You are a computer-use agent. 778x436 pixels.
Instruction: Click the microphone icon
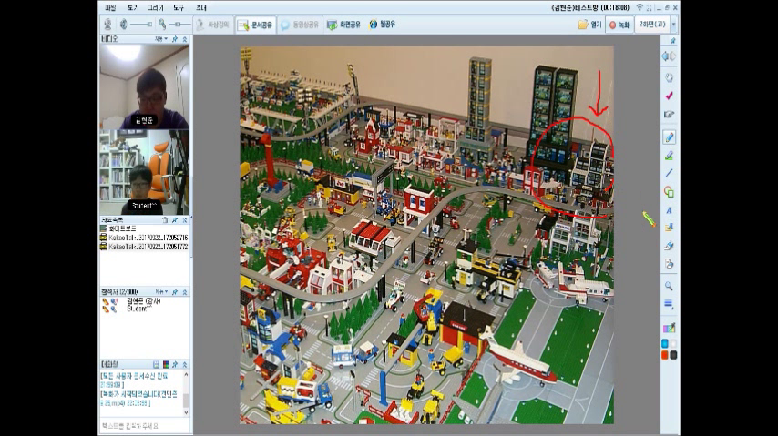(162, 25)
